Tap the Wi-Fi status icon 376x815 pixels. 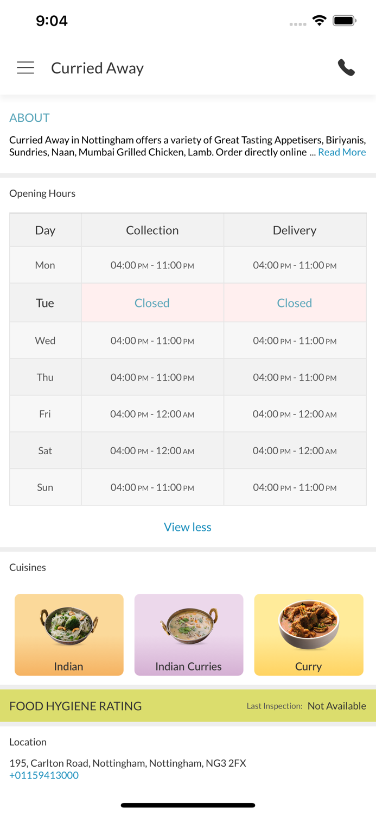pos(320,21)
